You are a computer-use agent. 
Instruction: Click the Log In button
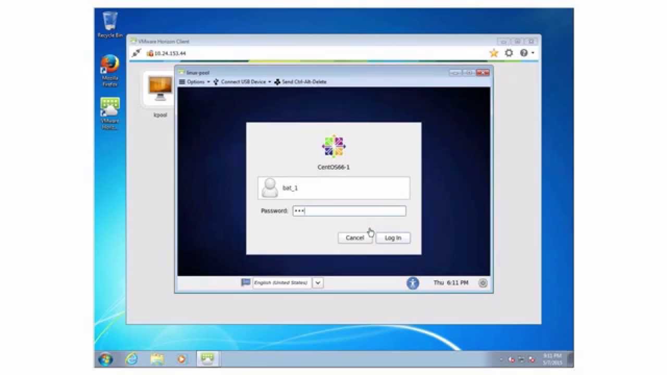pyautogui.click(x=393, y=238)
